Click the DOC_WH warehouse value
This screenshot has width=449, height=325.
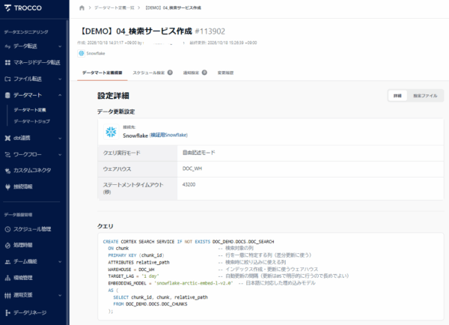click(192, 168)
